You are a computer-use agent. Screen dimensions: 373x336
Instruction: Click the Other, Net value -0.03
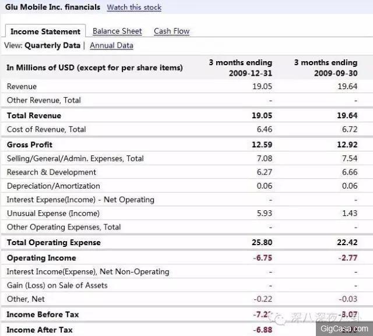pyautogui.click(x=349, y=299)
